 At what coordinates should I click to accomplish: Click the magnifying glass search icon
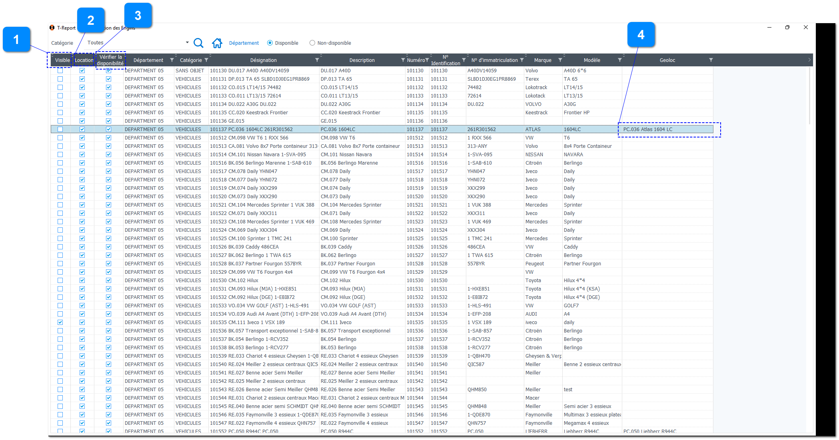tap(198, 43)
